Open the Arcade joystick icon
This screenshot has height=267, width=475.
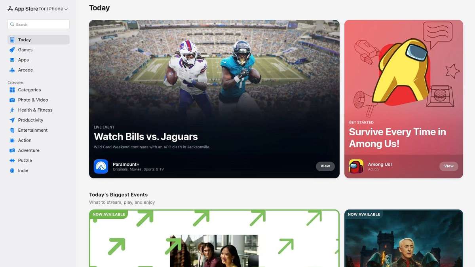point(12,70)
